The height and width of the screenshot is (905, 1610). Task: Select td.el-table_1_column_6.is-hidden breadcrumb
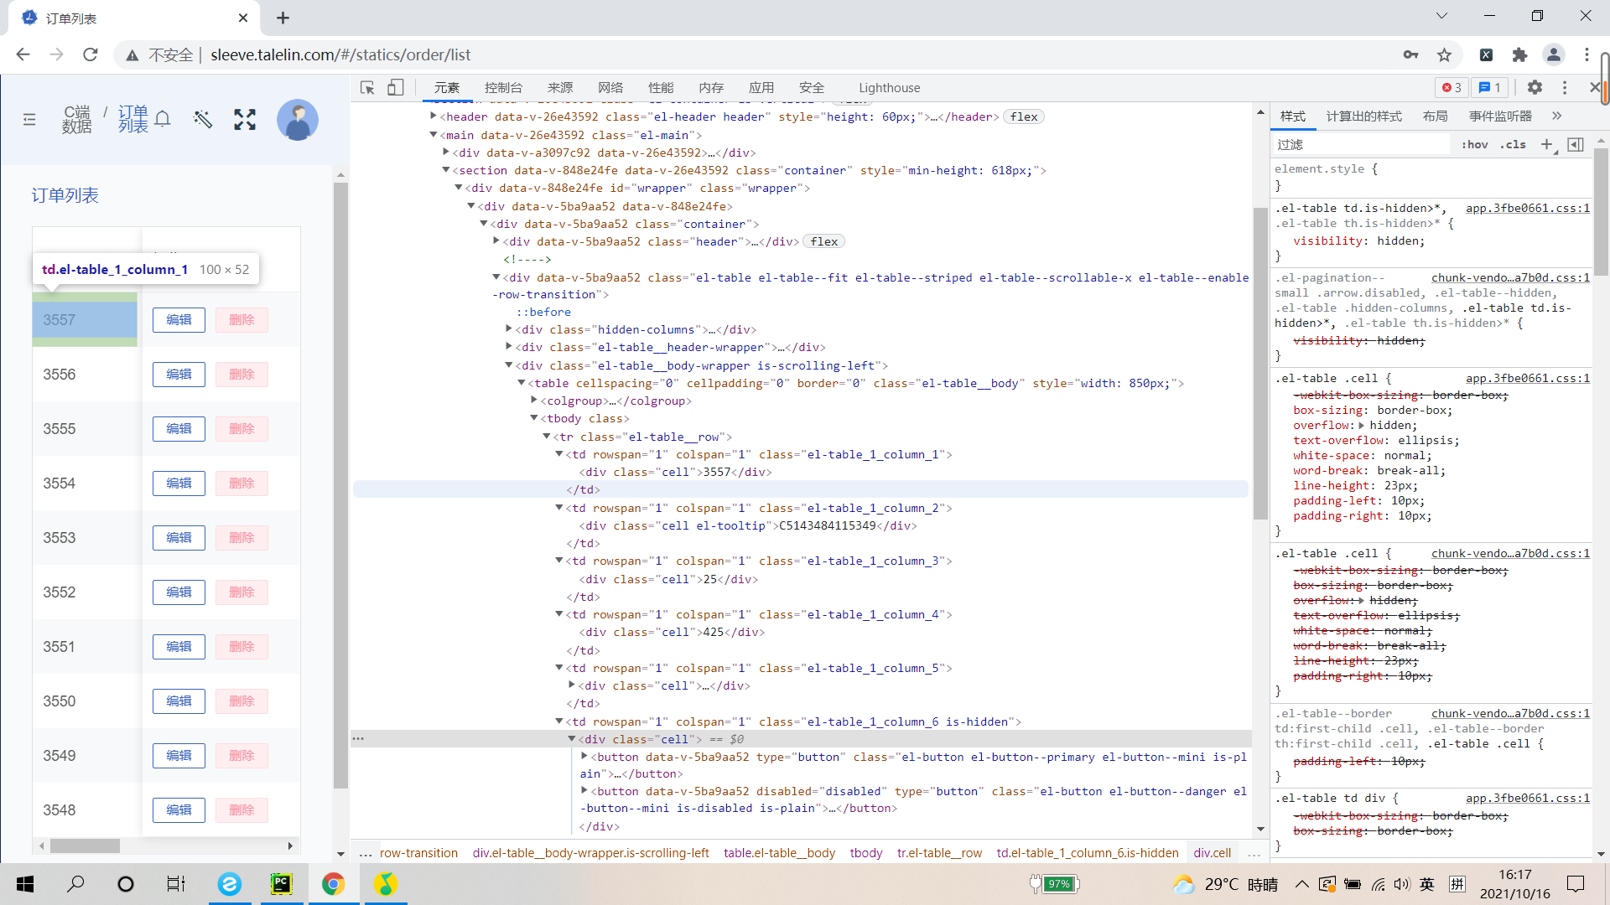pos(1087,852)
